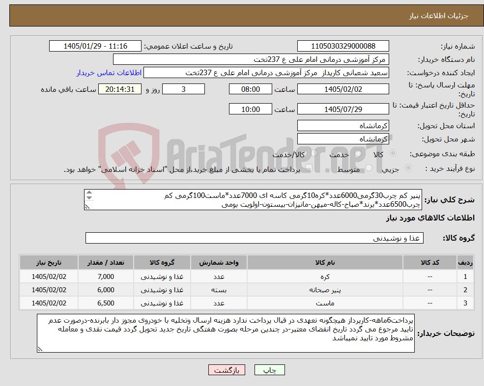
Task: Click need date cell in کره row
Action: (49, 276)
